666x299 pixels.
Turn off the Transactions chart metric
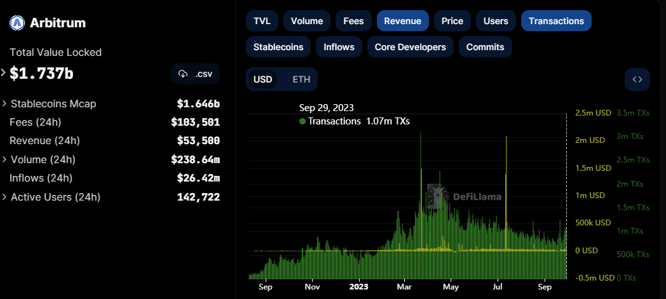[555, 21]
